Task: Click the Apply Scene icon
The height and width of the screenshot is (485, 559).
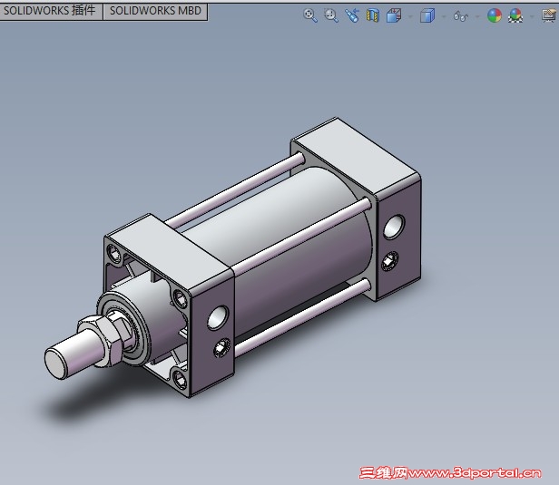Action: (x=515, y=15)
